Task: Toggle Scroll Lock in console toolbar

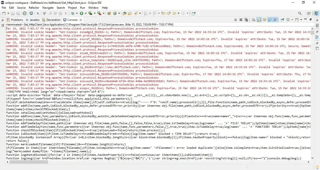Action: pyautogui.click(x=259, y=20)
